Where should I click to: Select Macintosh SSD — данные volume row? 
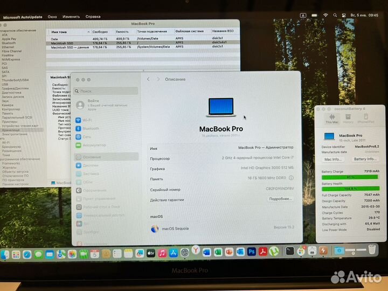pyautogui.click(x=143, y=47)
